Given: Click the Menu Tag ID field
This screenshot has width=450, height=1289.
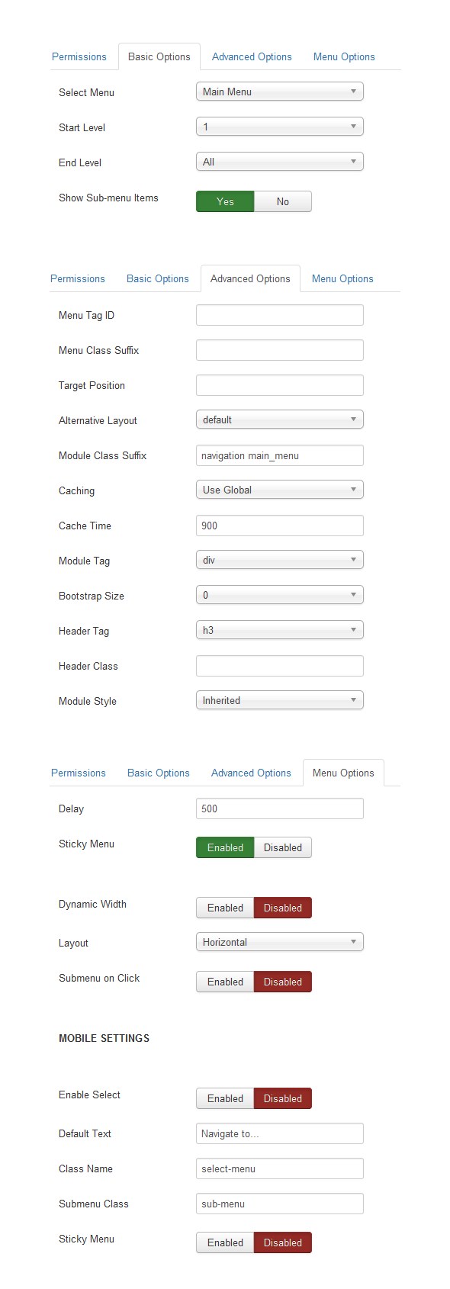Looking at the screenshot, I should coord(280,315).
